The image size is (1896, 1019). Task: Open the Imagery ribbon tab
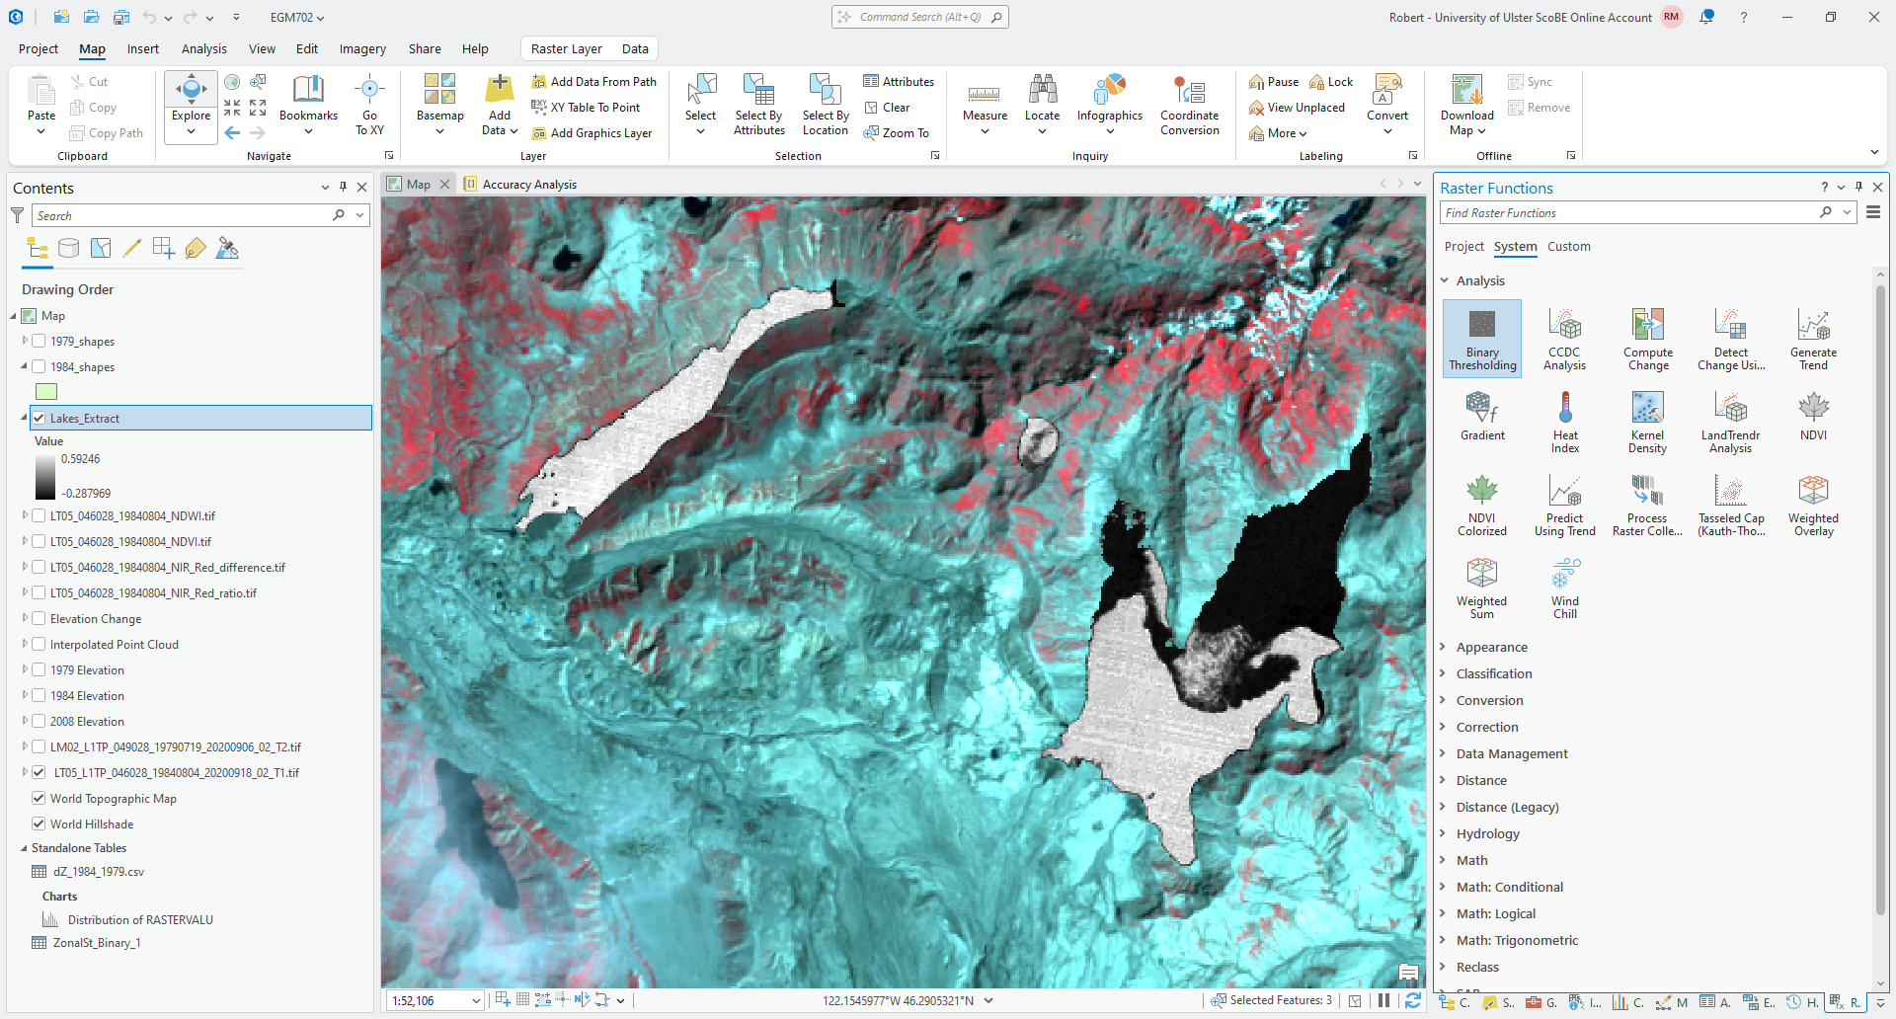click(x=362, y=48)
